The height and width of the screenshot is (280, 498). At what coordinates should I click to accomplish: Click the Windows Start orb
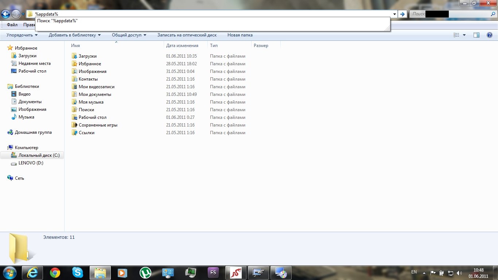tap(10, 272)
